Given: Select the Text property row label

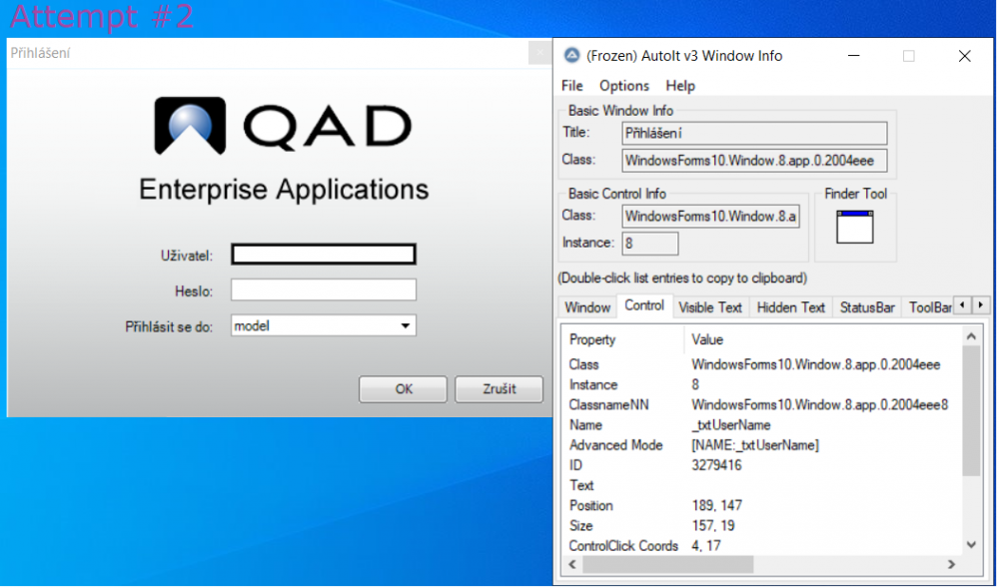Looking at the screenshot, I should point(581,486).
